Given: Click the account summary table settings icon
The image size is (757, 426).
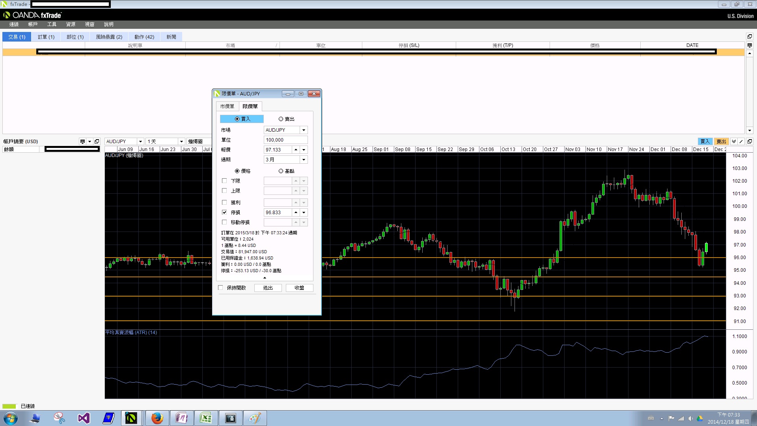Looking at the screenshot, I should (82, 141).
